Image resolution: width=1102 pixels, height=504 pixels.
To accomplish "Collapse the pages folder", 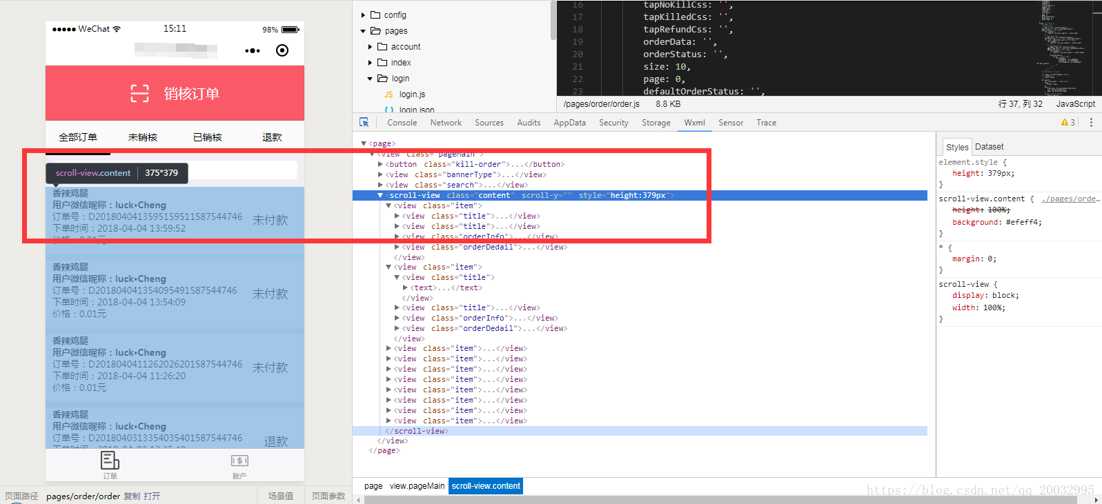I will coord(364,31).
